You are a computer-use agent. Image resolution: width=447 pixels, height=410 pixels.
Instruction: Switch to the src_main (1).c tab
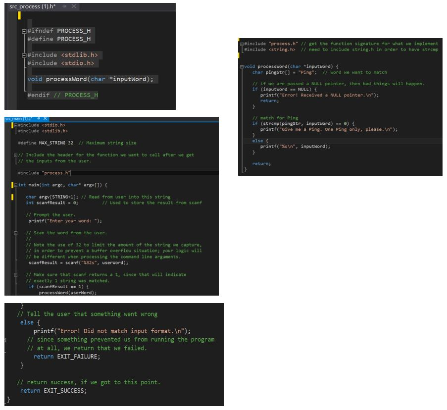[x=20, y=118]
